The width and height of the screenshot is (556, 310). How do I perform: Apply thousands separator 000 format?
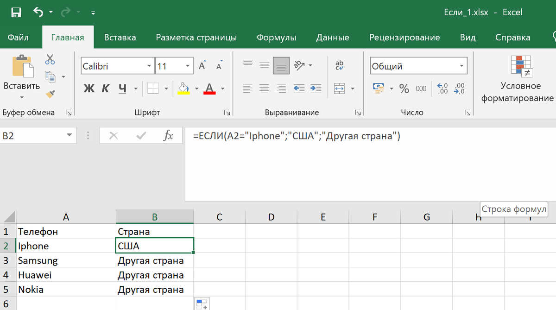pyautogui.click(x=421, y=89)
